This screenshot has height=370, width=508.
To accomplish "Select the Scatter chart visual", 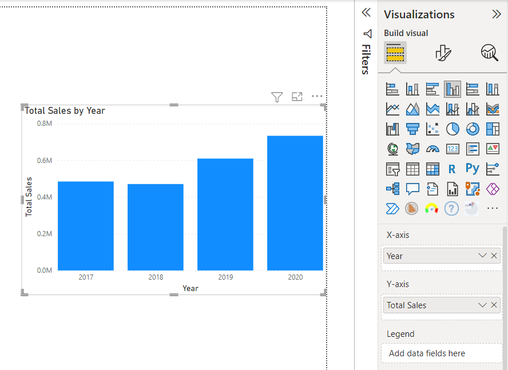I will click(432, 129).
